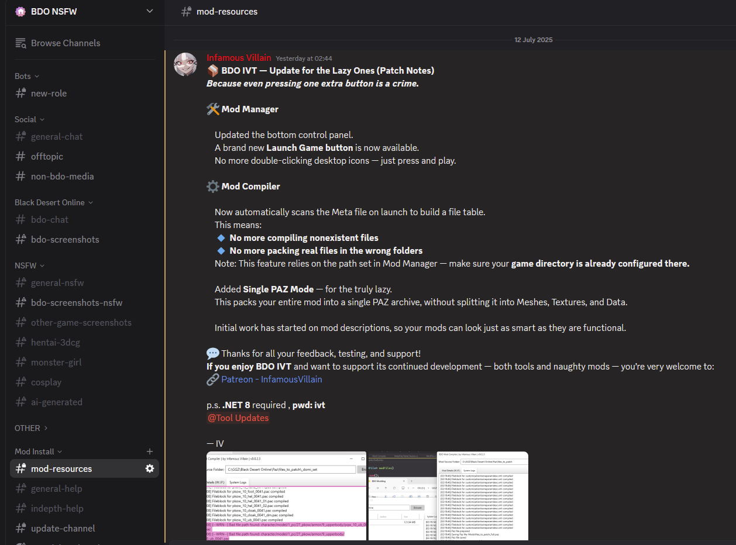Collapse the Black Desert Online category
Image resolution: width=736 pixels, height=545 pixels.
(54, 202)
